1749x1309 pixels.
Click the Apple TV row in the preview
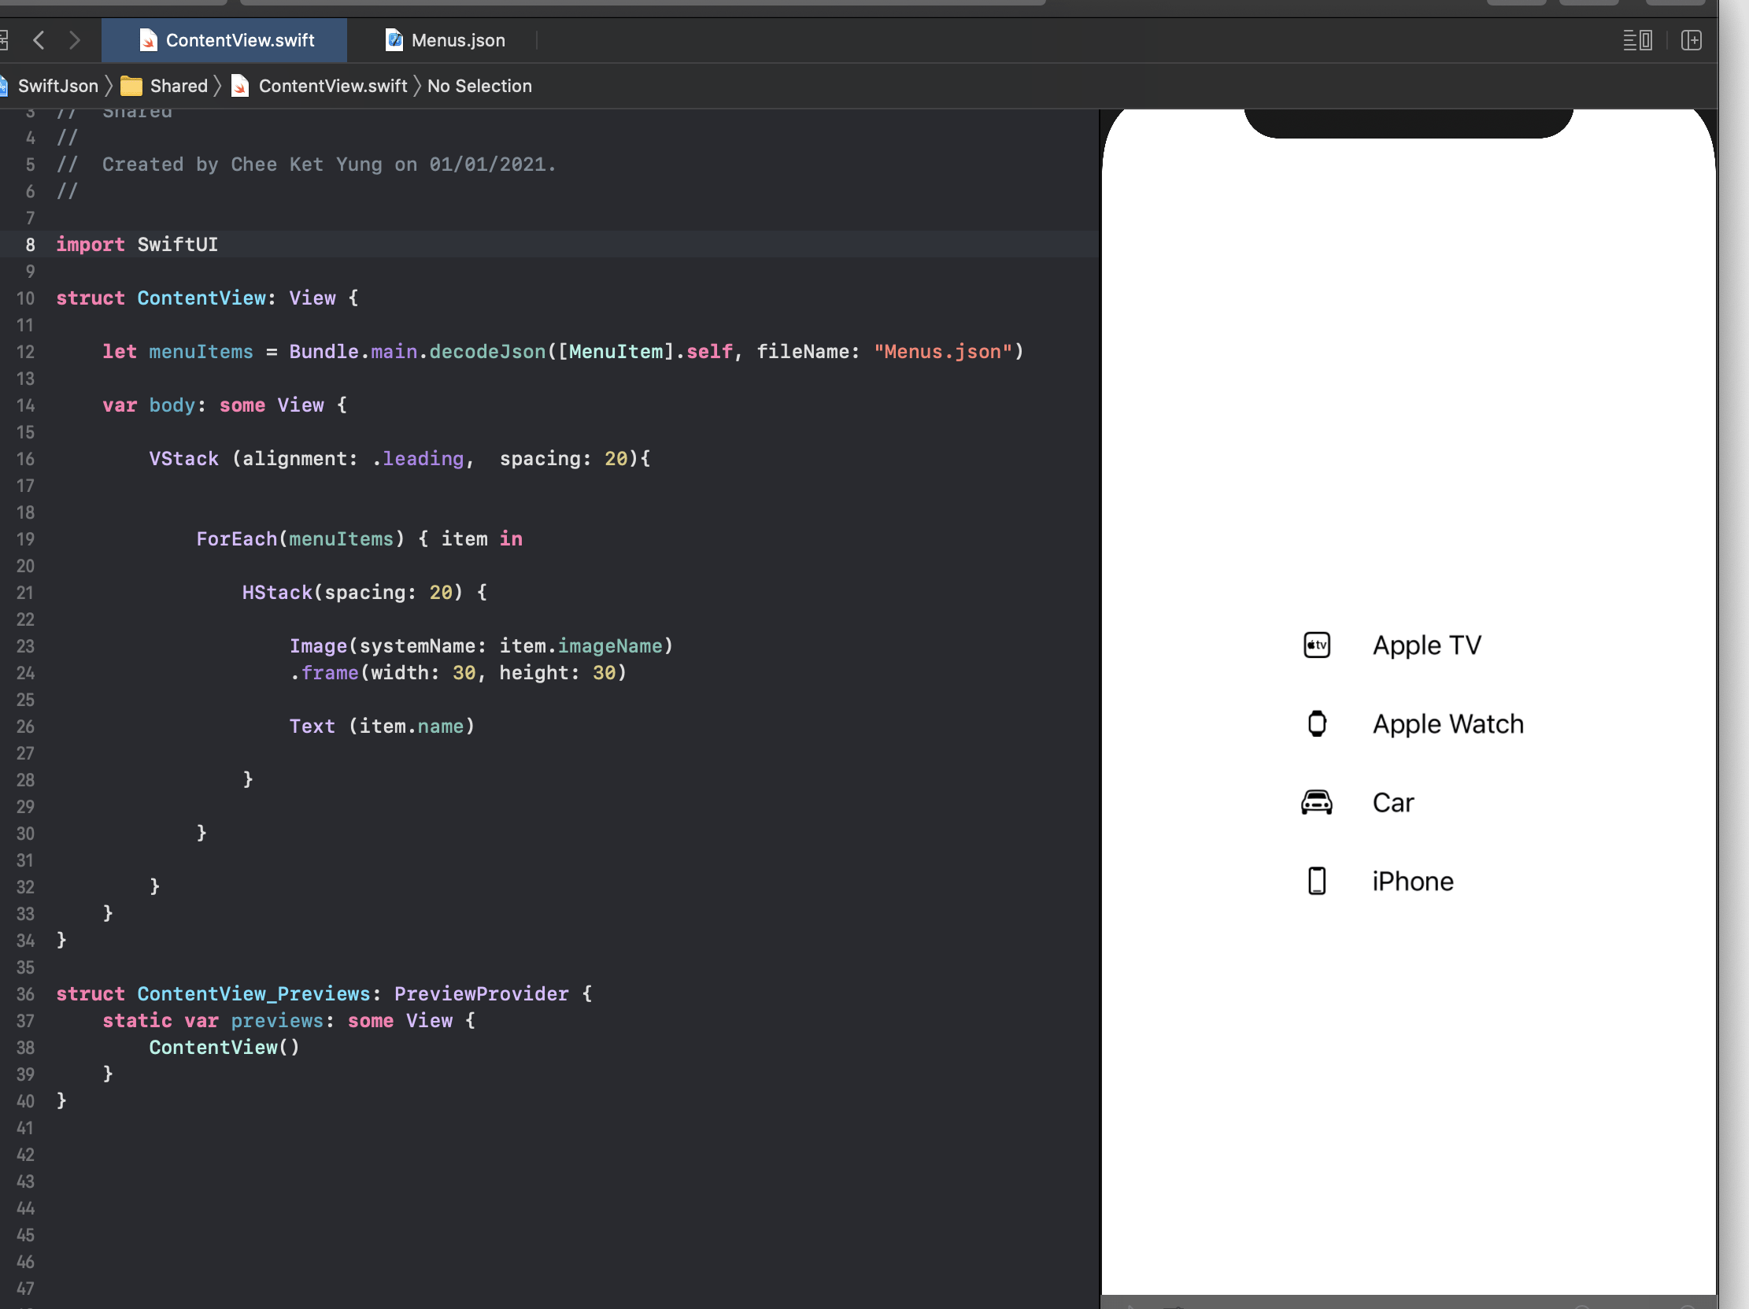click(1425, 644)
